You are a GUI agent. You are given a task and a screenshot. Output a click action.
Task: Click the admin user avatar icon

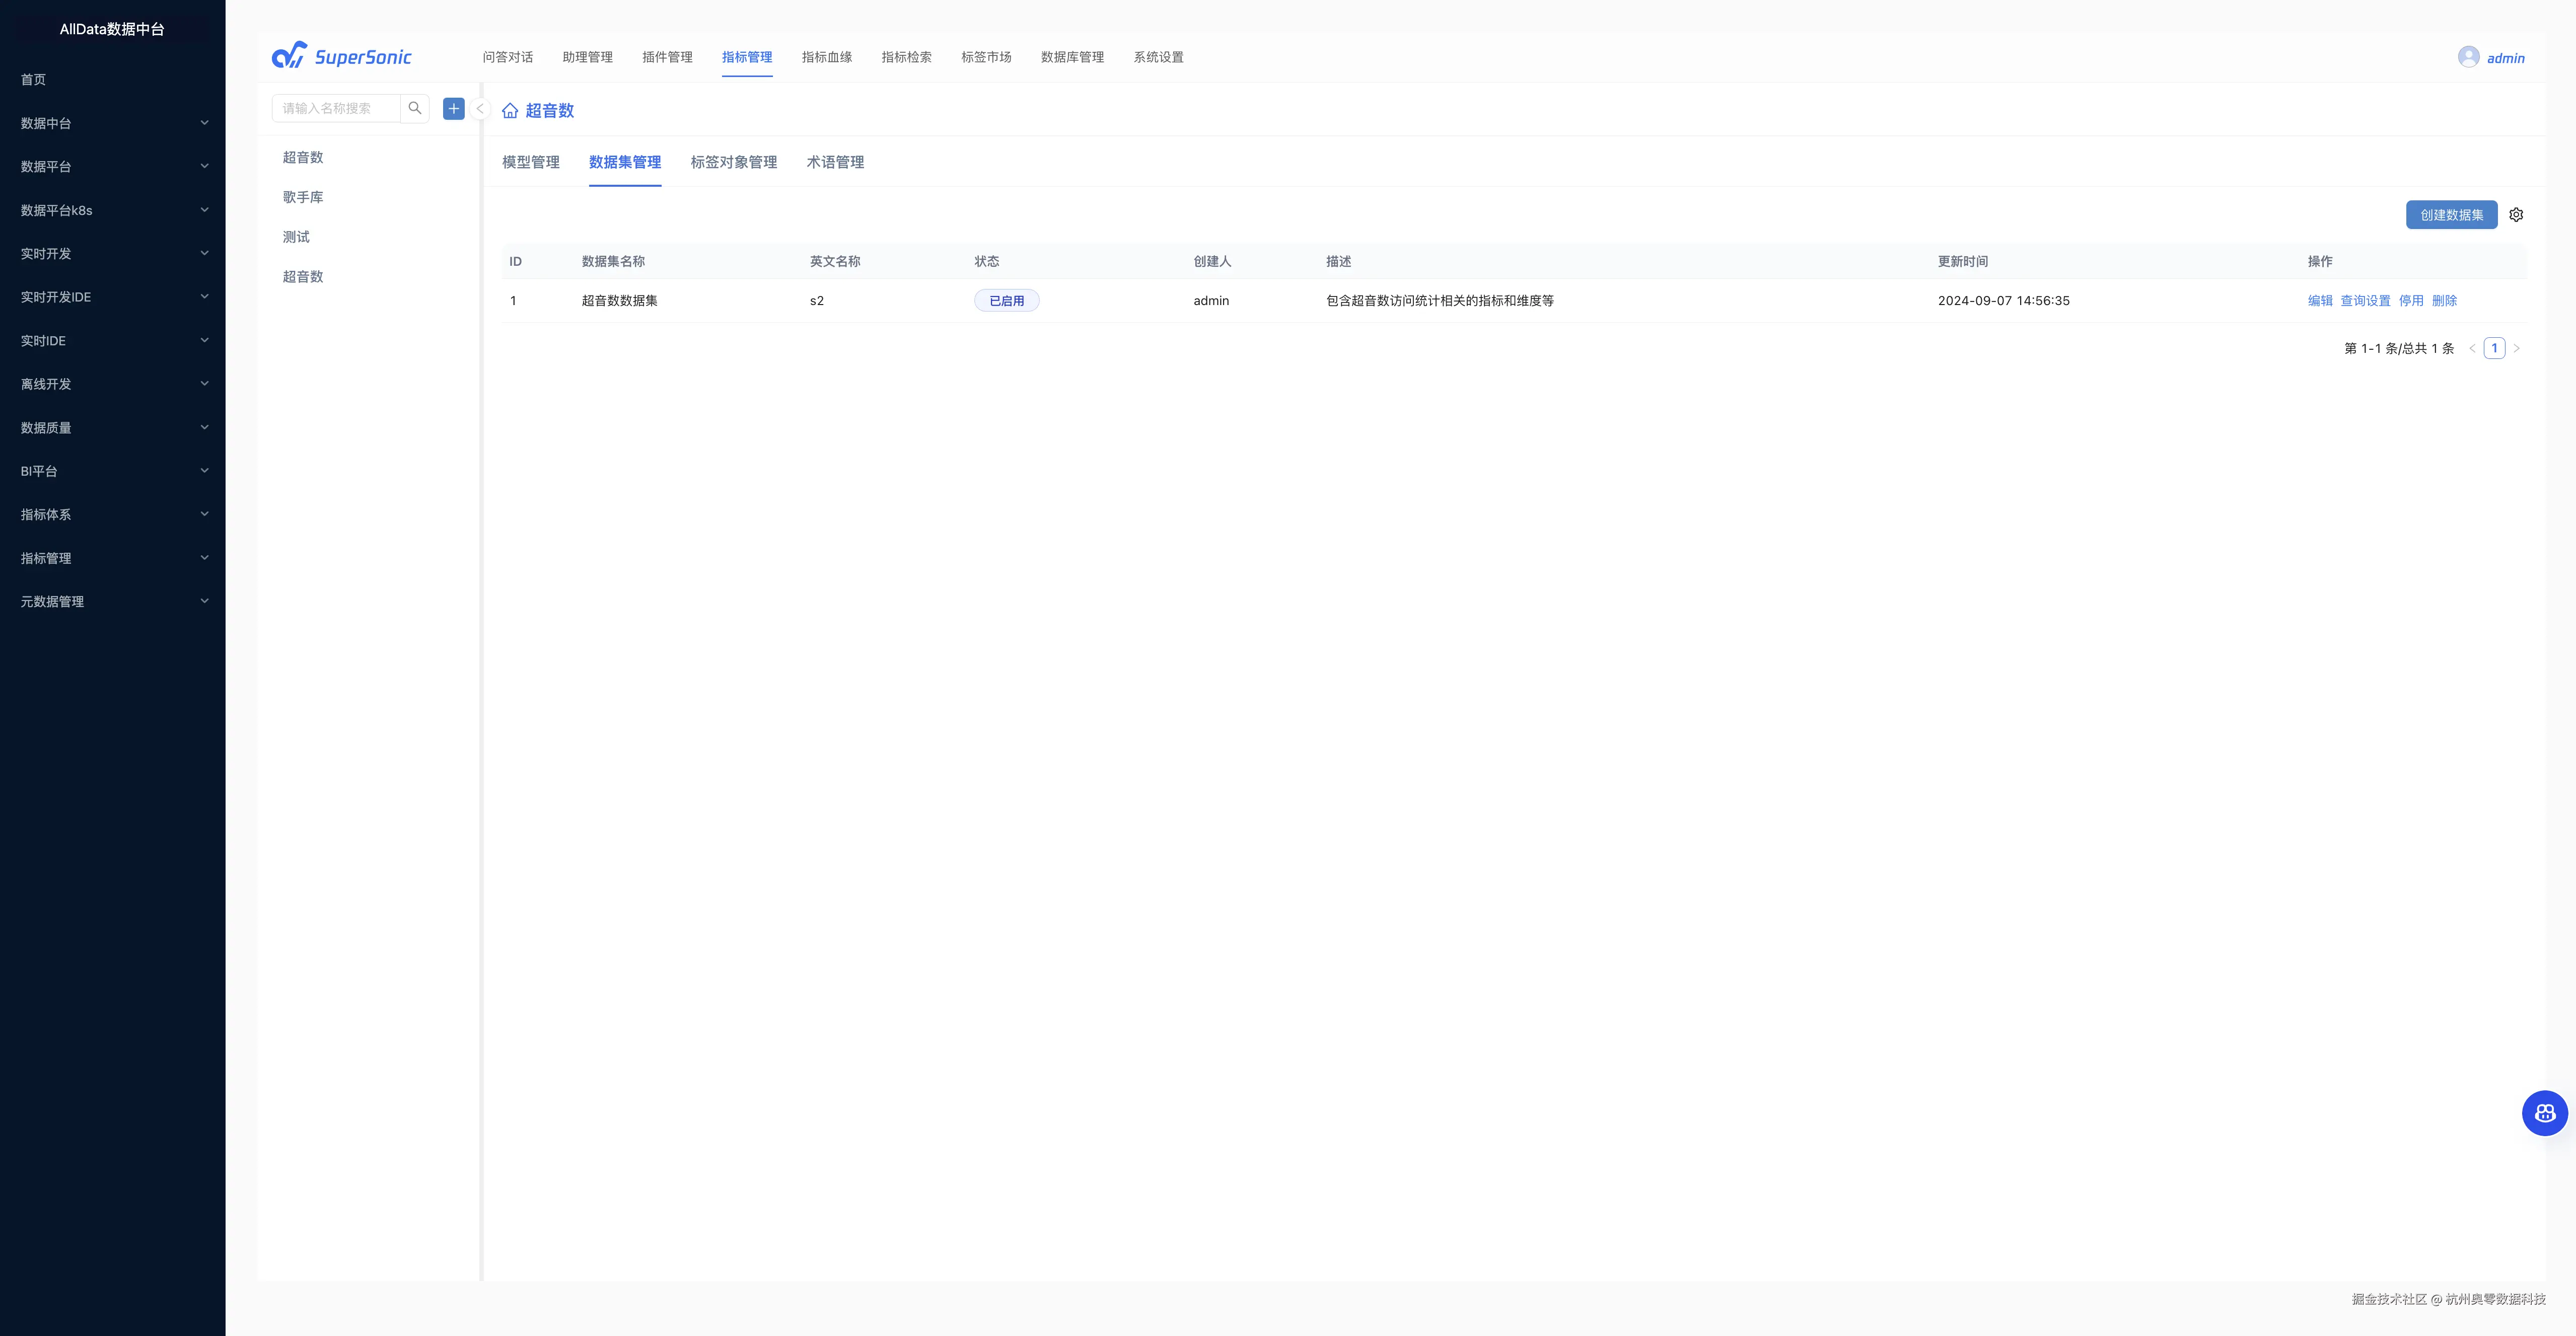coord(2468,57)
